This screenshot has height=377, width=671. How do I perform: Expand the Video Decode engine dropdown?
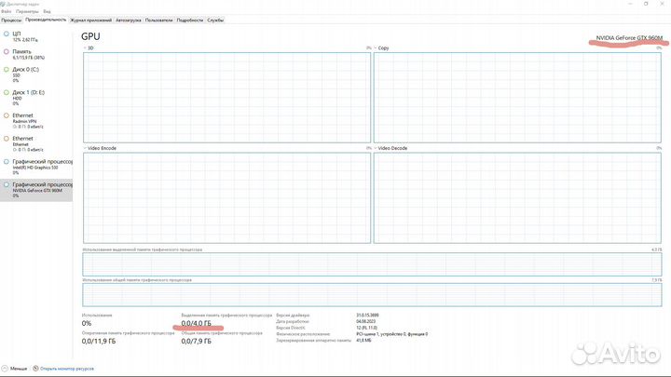pos(377,148)
